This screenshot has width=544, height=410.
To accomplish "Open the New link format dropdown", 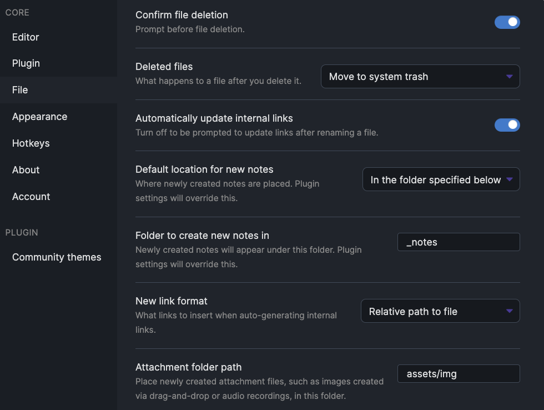I will 440,312.
